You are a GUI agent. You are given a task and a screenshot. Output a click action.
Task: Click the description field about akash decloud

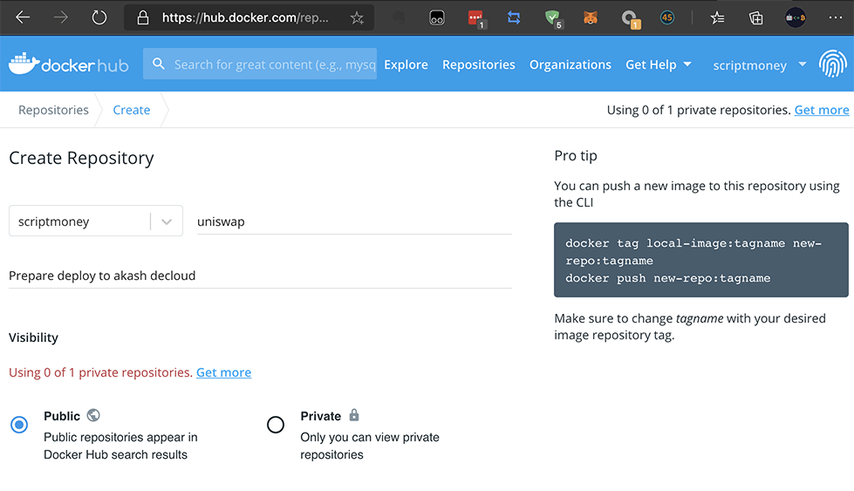coord(260,276)
